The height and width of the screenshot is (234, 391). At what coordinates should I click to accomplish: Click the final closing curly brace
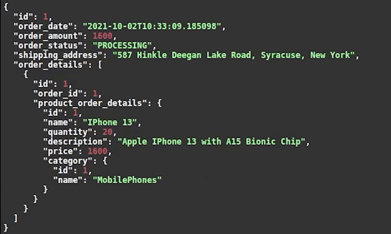(6, 228)
